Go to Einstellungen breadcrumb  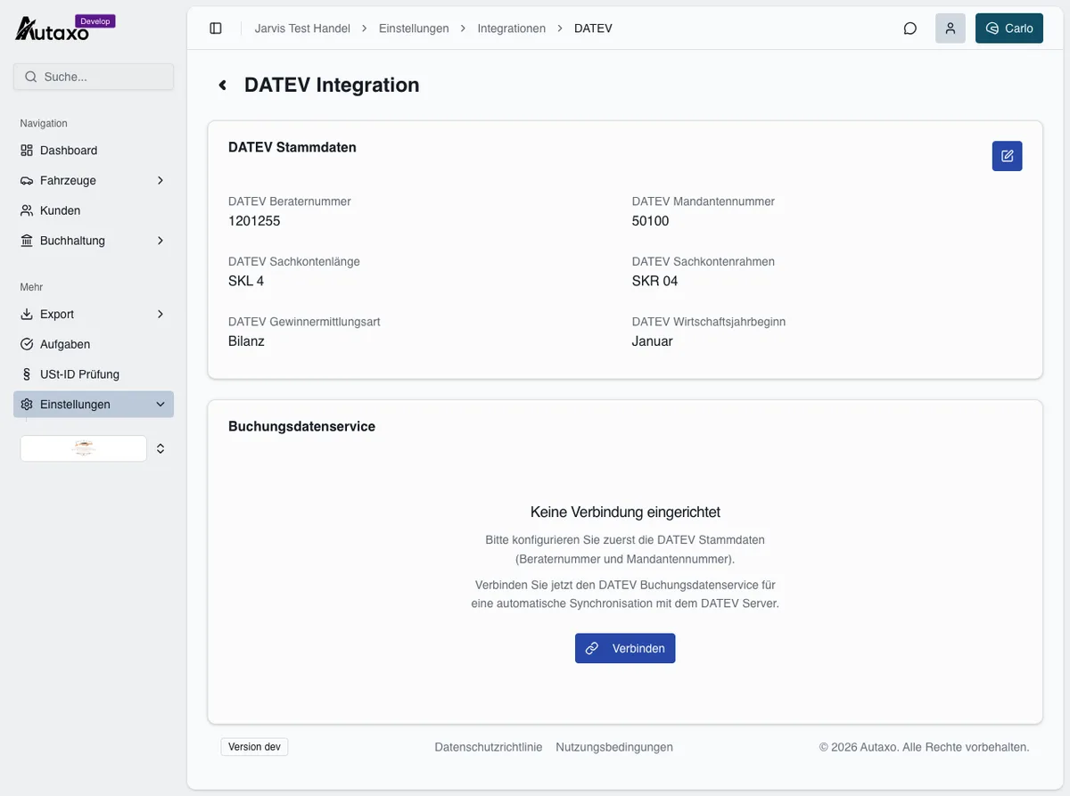[414, 29]
